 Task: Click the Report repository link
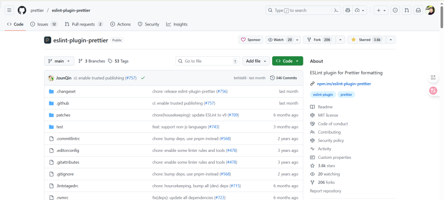pyautogui.click(x=326, y=191)
